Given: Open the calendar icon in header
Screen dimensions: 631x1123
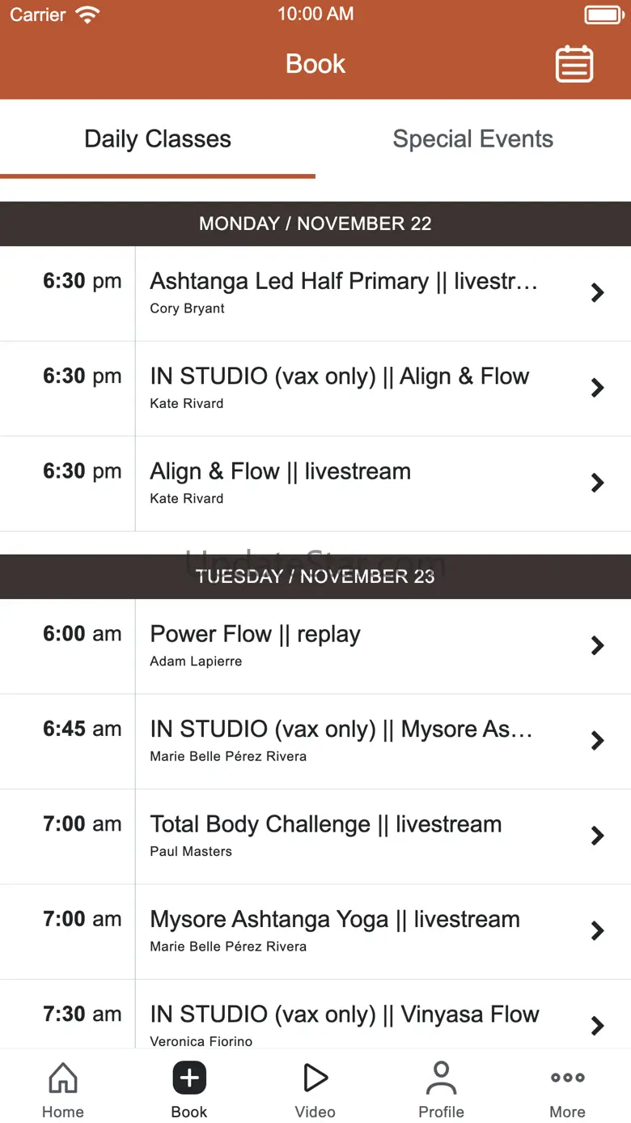Looking at the screenshot, I should (574, 64).
